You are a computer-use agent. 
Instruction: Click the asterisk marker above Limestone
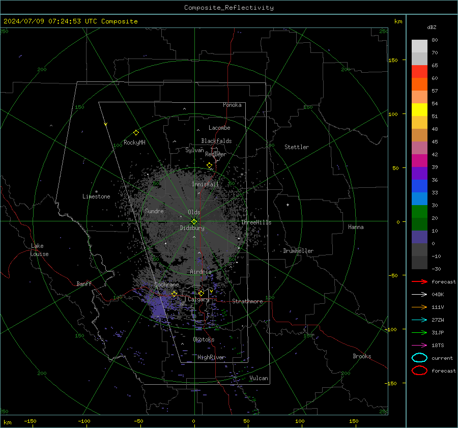coord(96,192)
